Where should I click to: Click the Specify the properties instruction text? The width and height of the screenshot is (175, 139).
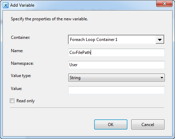49,19
